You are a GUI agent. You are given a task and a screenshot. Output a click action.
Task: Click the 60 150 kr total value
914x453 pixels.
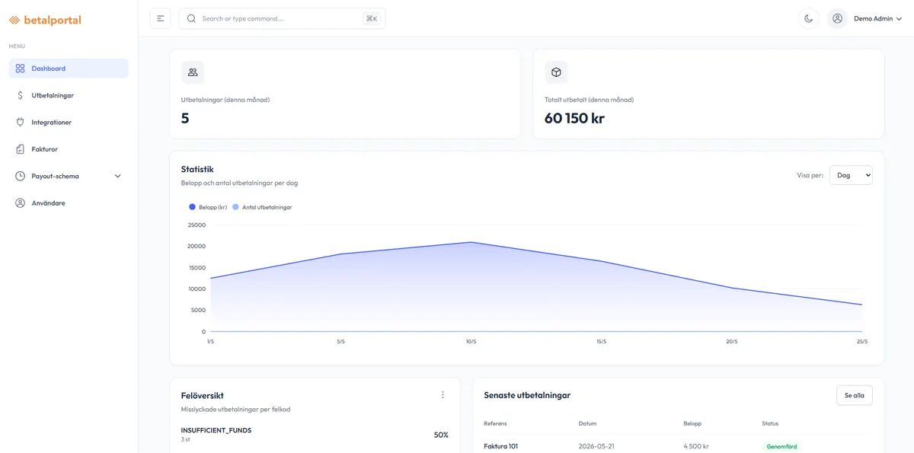(574, 118)
